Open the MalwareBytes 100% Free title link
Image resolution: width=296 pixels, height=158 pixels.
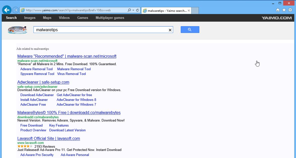pos(69,112)
